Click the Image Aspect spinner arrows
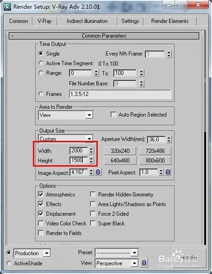Image resolution: width=212 pixels, height=274 pixels. (91, 172)
